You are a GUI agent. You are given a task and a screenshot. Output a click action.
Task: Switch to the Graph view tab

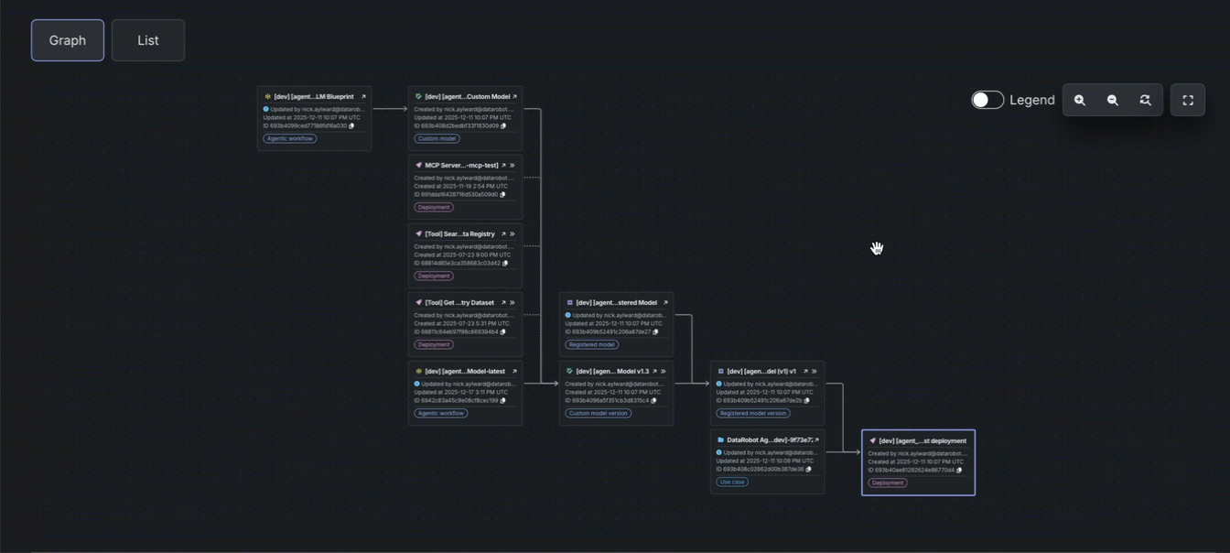pyautogui.click(x=68, y=40)
